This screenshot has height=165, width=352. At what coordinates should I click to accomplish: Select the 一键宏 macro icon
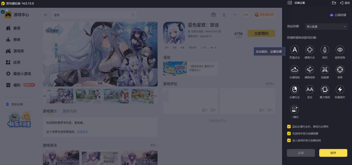tap(294, 109)
